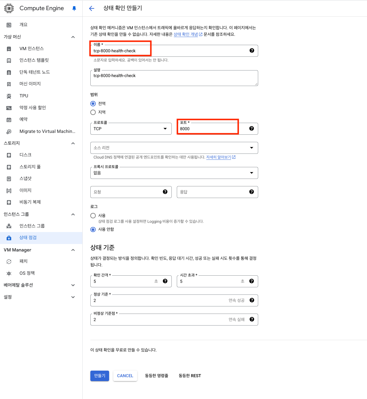Click the Migrate to Virtual Machines icon

(x=9, y=131)
